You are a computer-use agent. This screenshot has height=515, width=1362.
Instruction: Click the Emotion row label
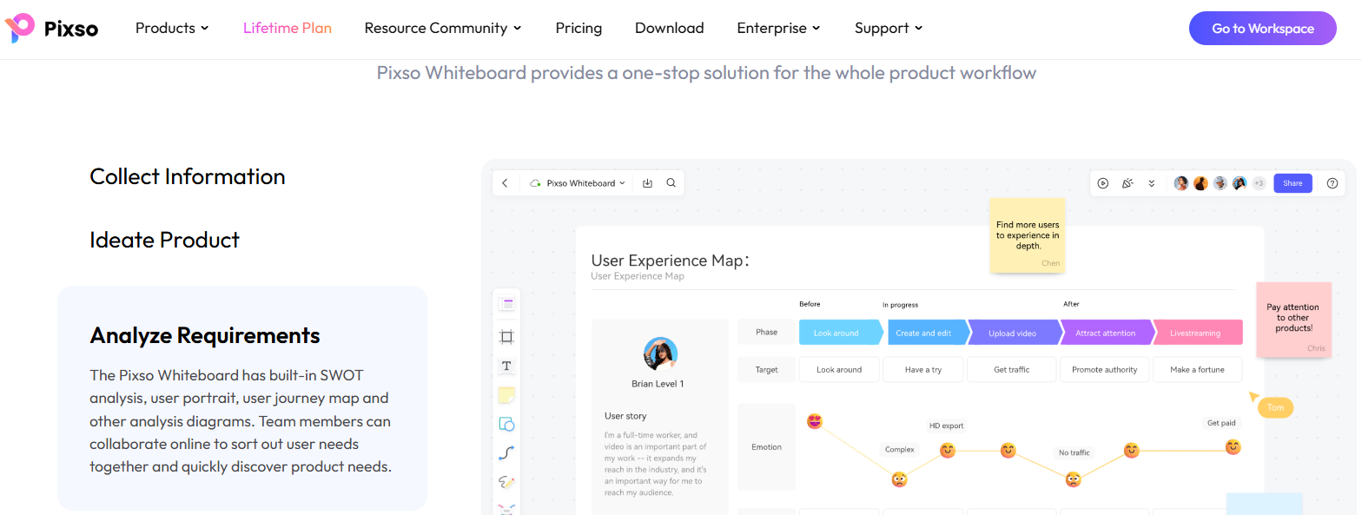coord(766,447)
